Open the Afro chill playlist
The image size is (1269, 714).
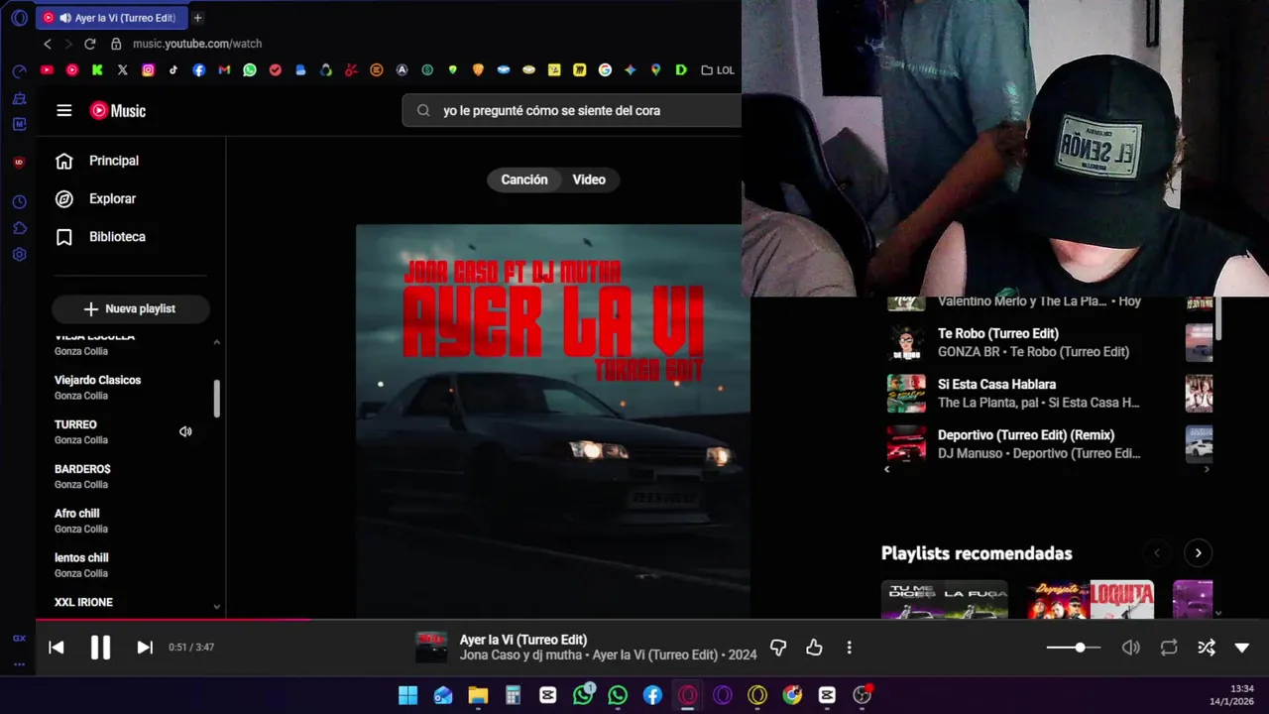pos(76,514)
